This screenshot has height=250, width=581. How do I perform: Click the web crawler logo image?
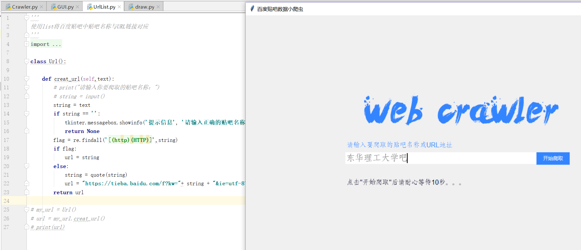pyautogui.click(x=461, y=110)
